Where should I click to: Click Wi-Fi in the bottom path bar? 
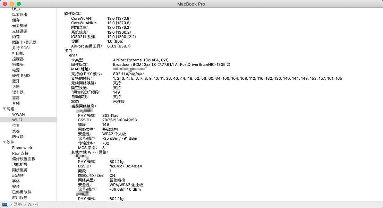point(33,205)
